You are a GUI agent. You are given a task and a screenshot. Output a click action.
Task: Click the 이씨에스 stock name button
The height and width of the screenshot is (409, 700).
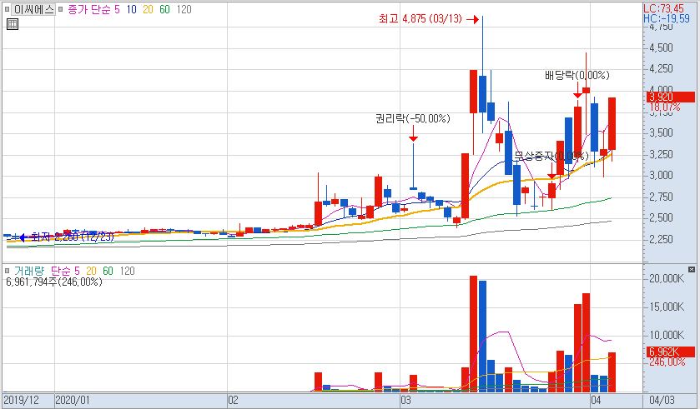tap(33, 10)
